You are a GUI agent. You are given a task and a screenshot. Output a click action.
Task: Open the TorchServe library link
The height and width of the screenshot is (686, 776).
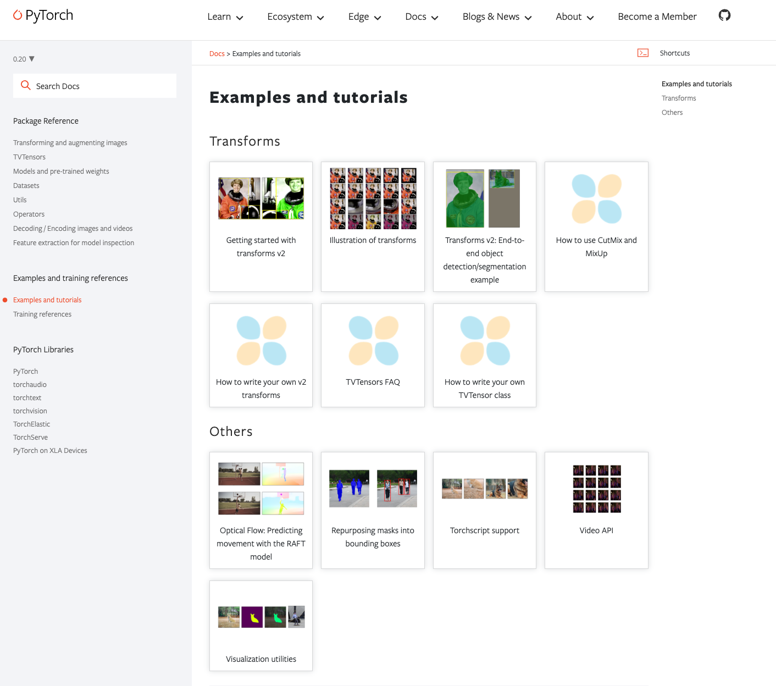click(x=30, y=438)
